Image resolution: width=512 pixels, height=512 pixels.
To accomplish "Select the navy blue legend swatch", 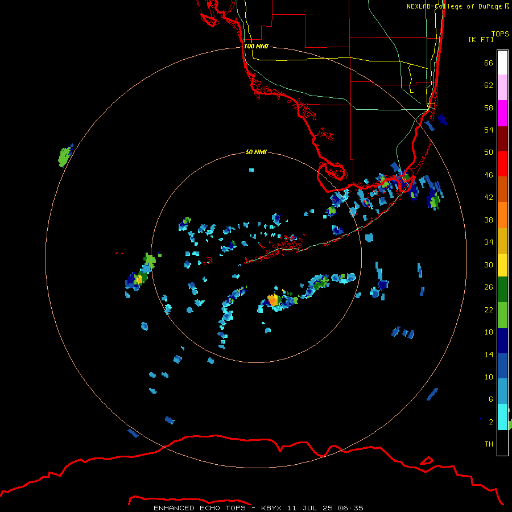I will pyautogui.click(x=502, y=341).
